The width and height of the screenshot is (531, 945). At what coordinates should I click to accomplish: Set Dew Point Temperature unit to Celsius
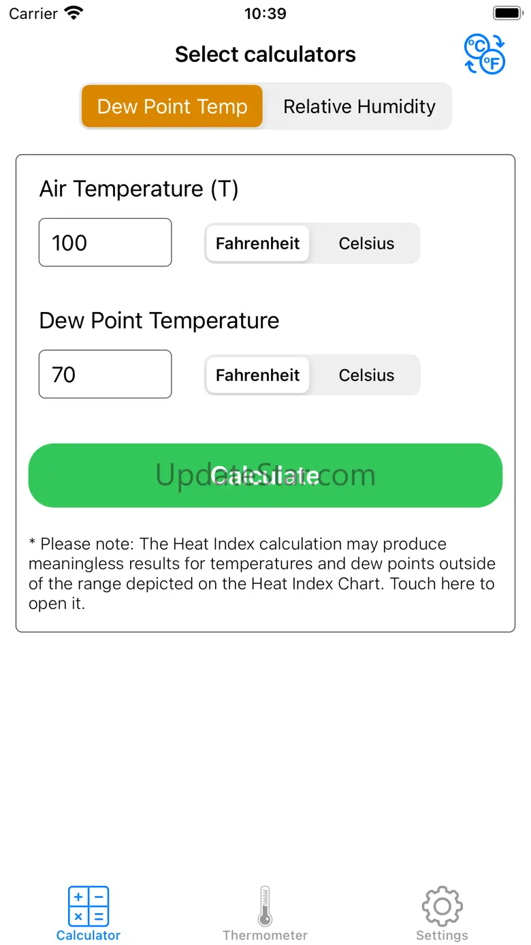click(x=366, y=375)
